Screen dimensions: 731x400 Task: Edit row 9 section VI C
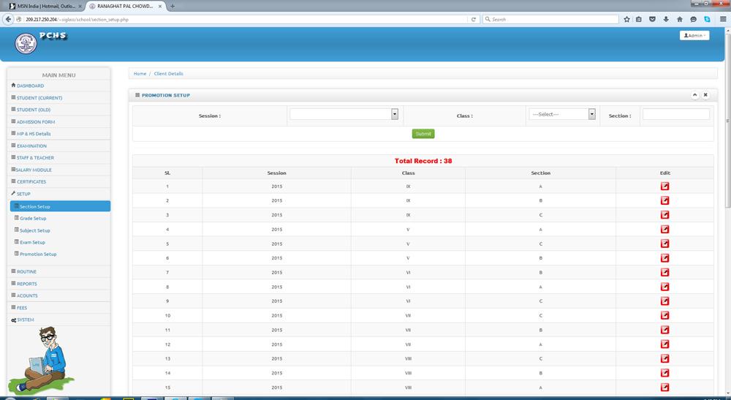[x=664, y=301]
